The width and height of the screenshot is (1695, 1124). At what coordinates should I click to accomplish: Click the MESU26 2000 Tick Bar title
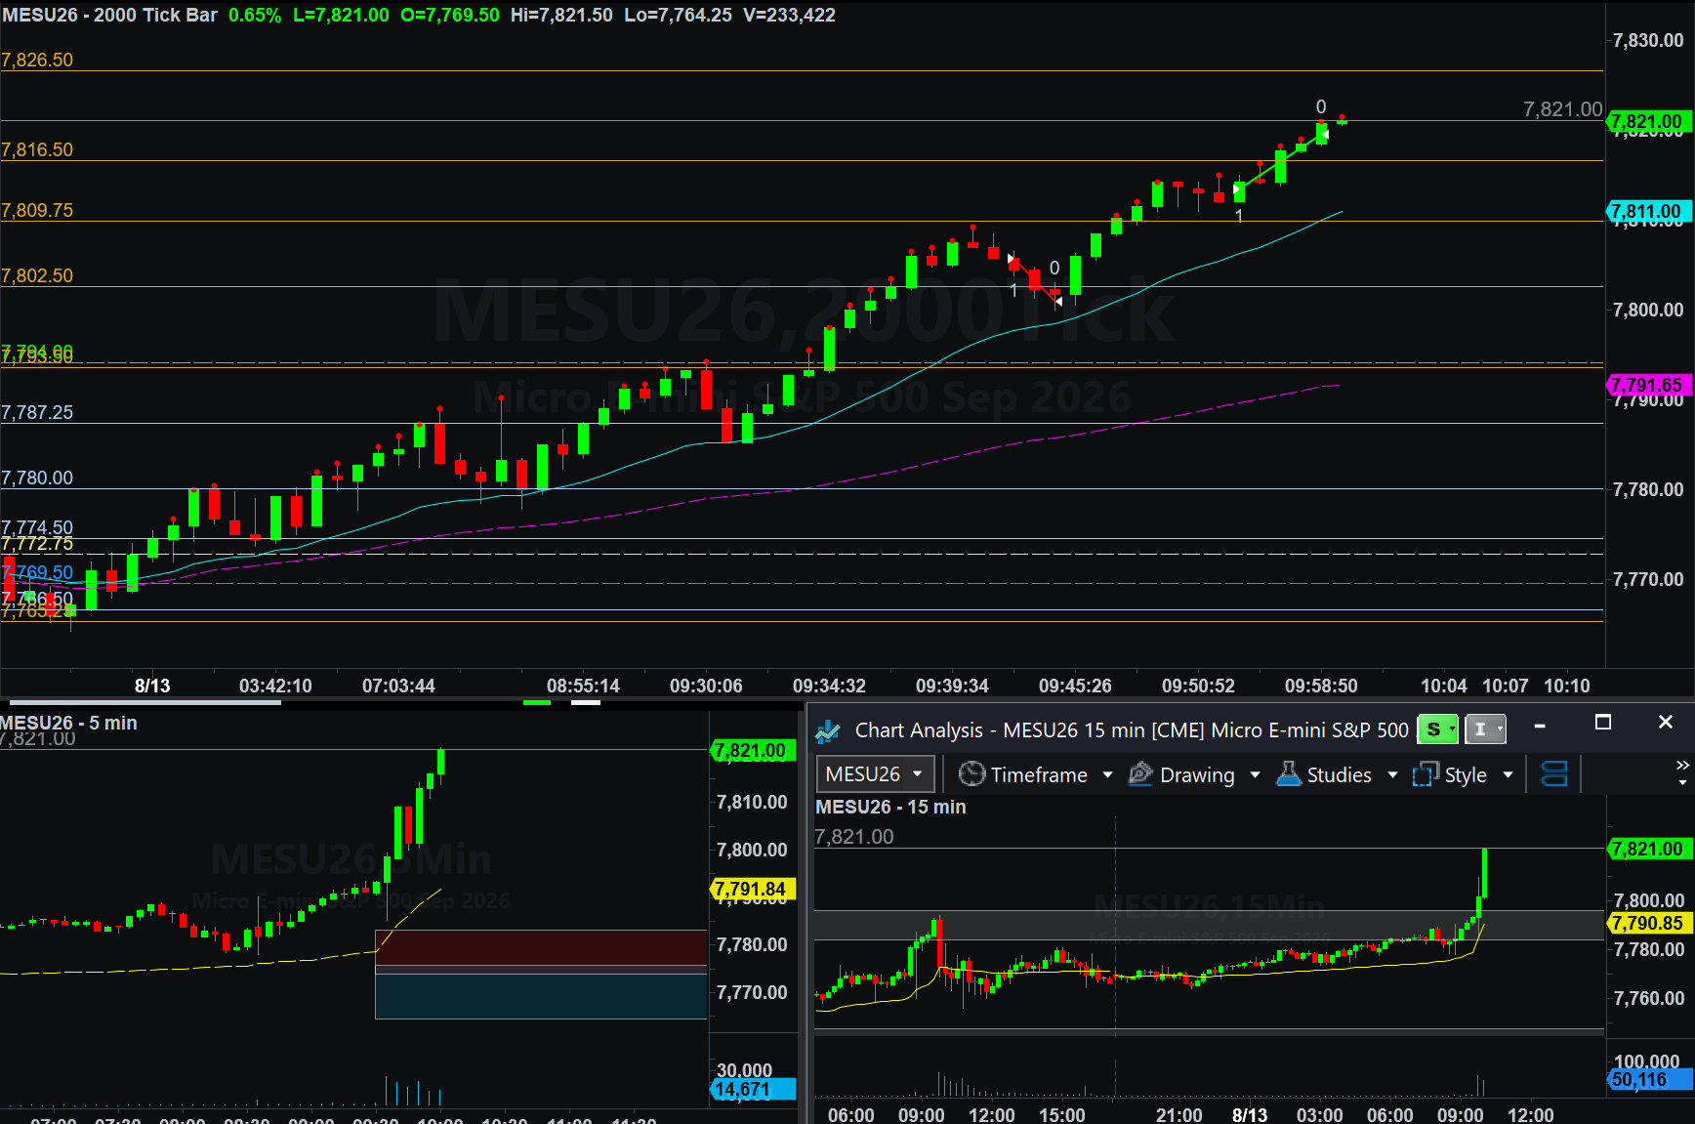click(x=109, y=15)
